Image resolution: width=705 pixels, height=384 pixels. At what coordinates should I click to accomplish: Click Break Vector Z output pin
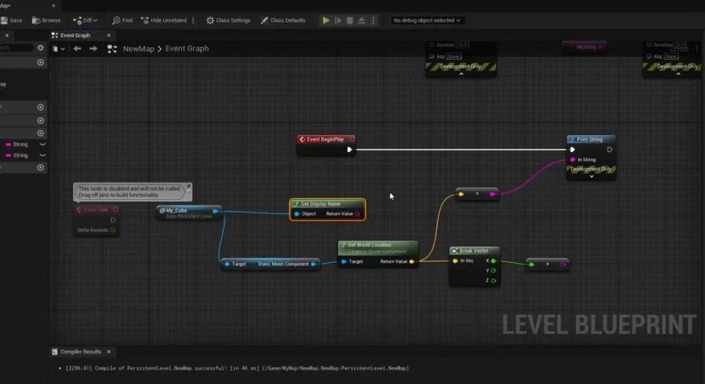(x=493, y=281)
